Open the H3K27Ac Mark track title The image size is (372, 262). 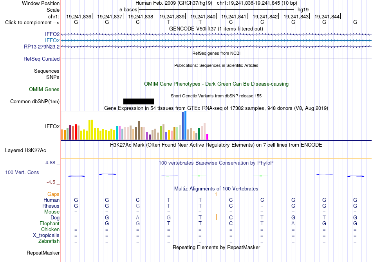pyautogui.click(x=216, y=145)
